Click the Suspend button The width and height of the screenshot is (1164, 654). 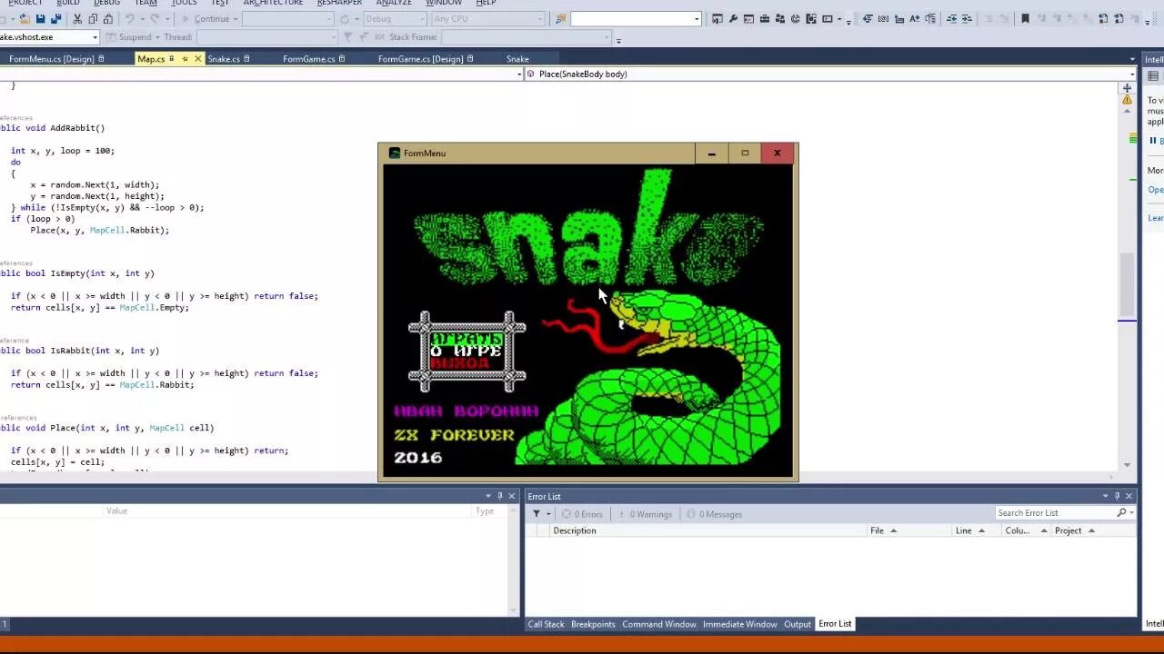[128, 37]
